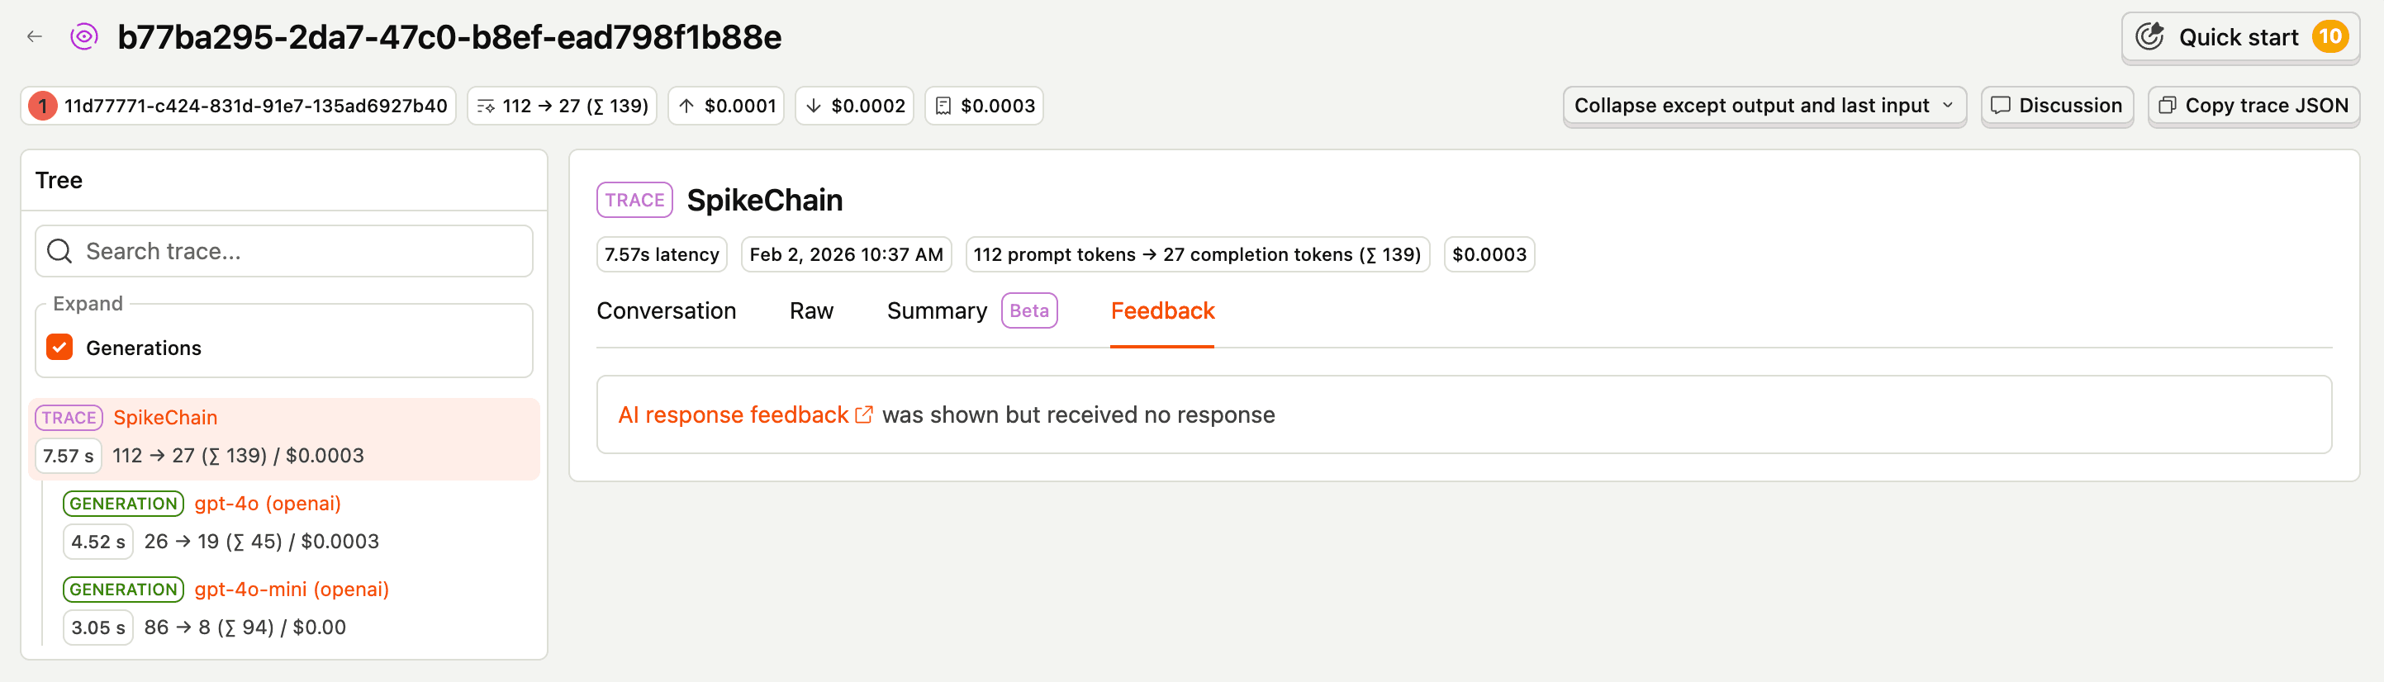The width and height of the screenshot is (2384, 682).
Task: Switch to the Summary Beta tab
Action: pyautogui.click(x=937, y=311)
